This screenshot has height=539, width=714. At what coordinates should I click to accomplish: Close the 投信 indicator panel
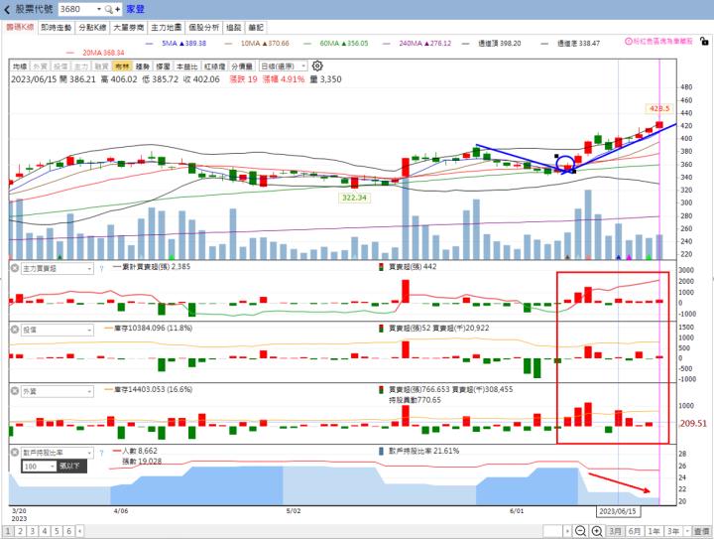coord(15,330)
